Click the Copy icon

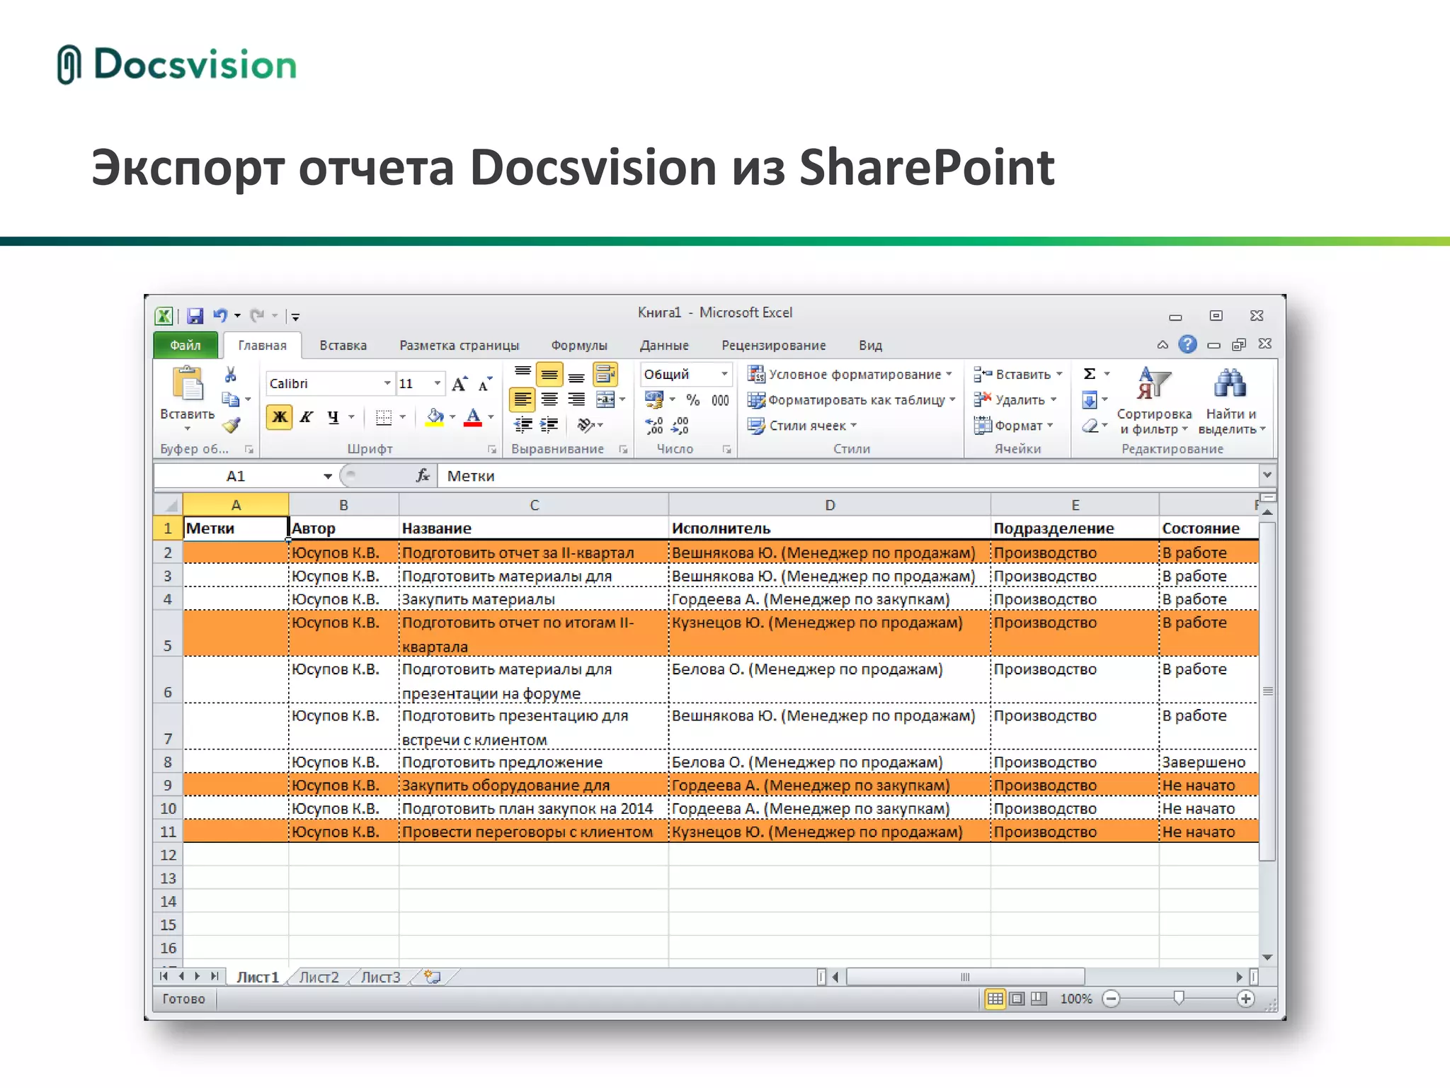(230, 399)
